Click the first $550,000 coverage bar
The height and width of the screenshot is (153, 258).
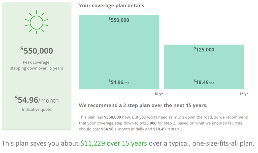tap(119, 52)
